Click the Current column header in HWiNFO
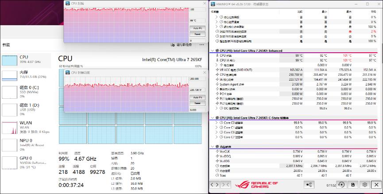 click(300, 12)
